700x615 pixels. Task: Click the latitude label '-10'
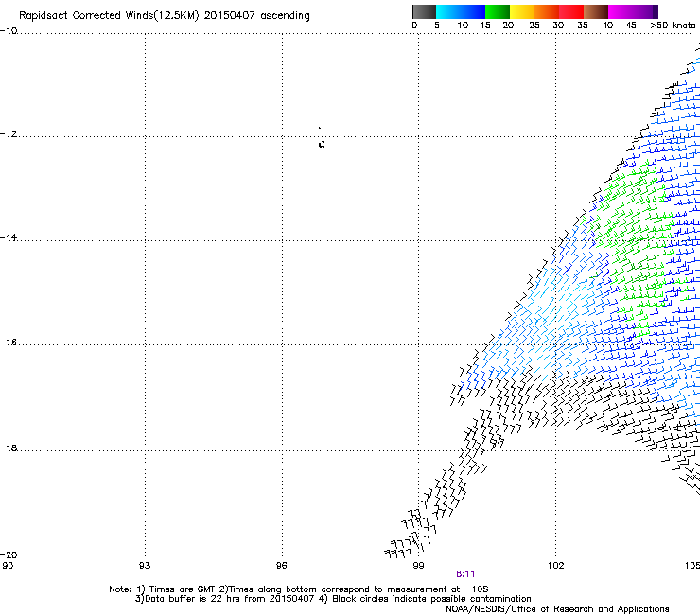[x=9, y=31]
